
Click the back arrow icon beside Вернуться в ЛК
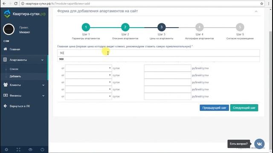(x=5, y=106)
